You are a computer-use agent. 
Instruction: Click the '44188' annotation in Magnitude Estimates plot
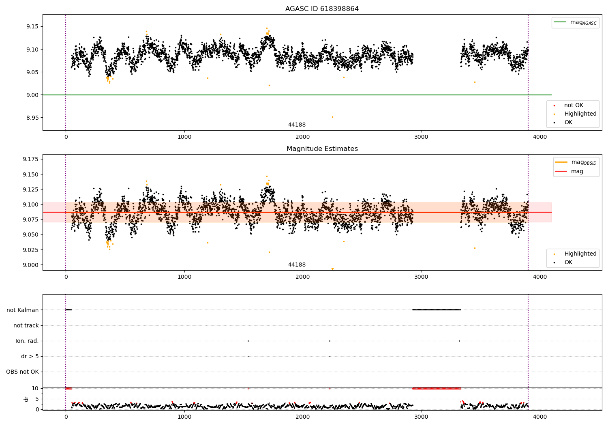[297, 265]
